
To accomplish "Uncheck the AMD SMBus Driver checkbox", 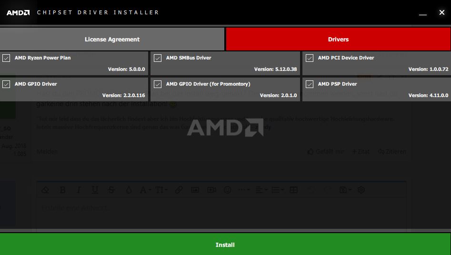I will coord(158,58).
